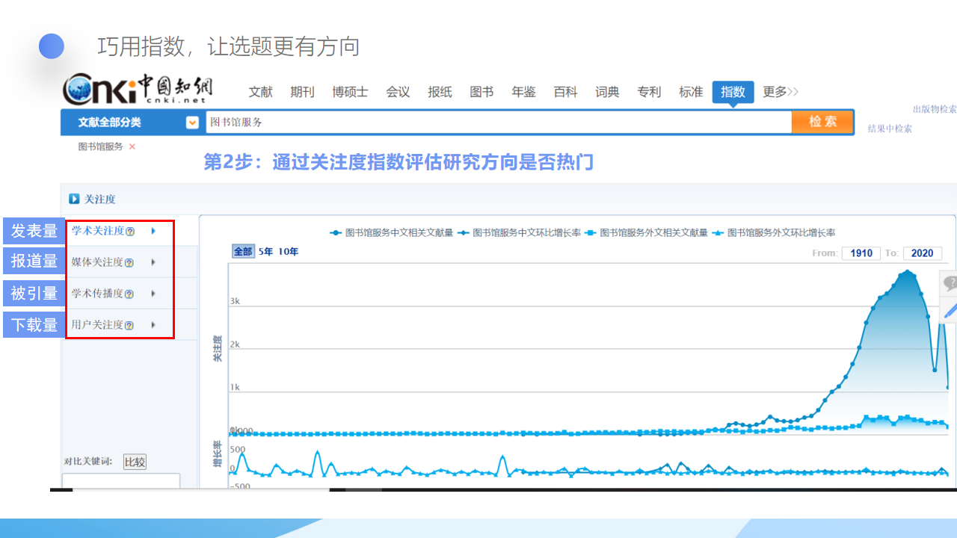Open the 文献全部分类 dropdown arrow
The height and width of the screenshot is (538, 957).
tap(192, 123)
